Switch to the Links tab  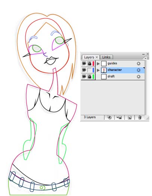[106, 57]
